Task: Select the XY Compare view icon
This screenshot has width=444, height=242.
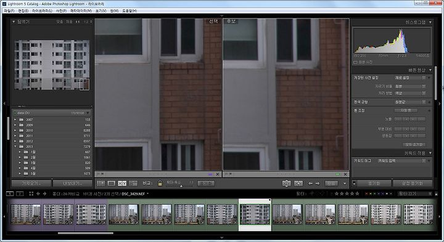Action: point(122,184)
